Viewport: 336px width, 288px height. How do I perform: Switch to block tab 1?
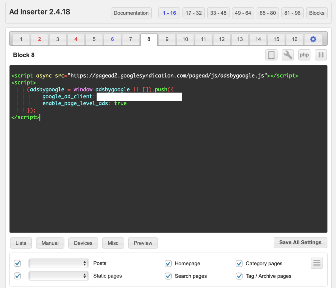point(21,39)
